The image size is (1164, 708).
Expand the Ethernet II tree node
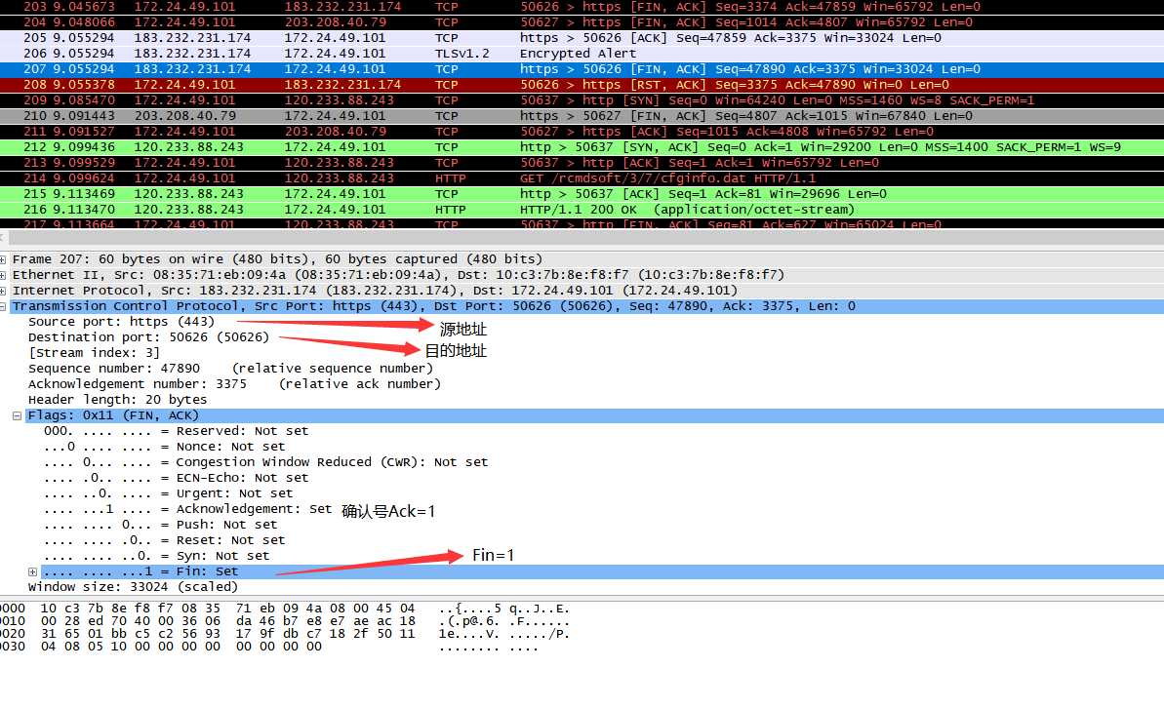(3, 275)
